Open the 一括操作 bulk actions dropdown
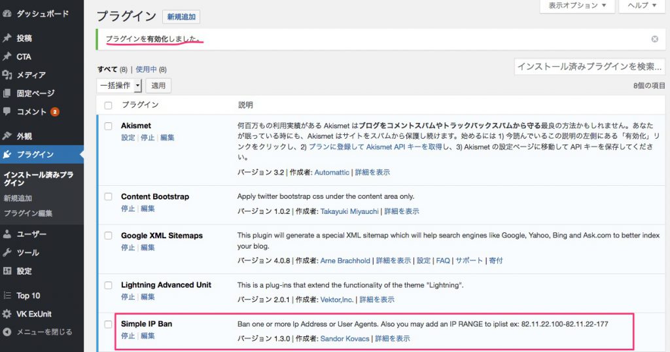Image resolution: width=670 pixels, height=352 pixels. click(x=119, y=86)
